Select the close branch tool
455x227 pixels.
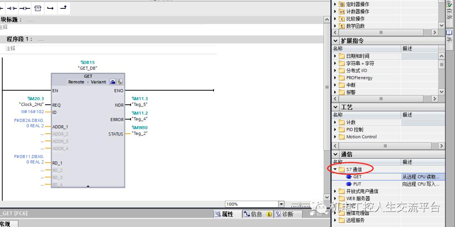coord(63,8)
